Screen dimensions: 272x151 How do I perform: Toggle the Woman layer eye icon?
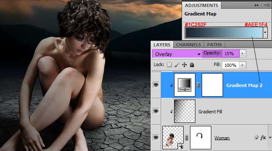(156, 138)
